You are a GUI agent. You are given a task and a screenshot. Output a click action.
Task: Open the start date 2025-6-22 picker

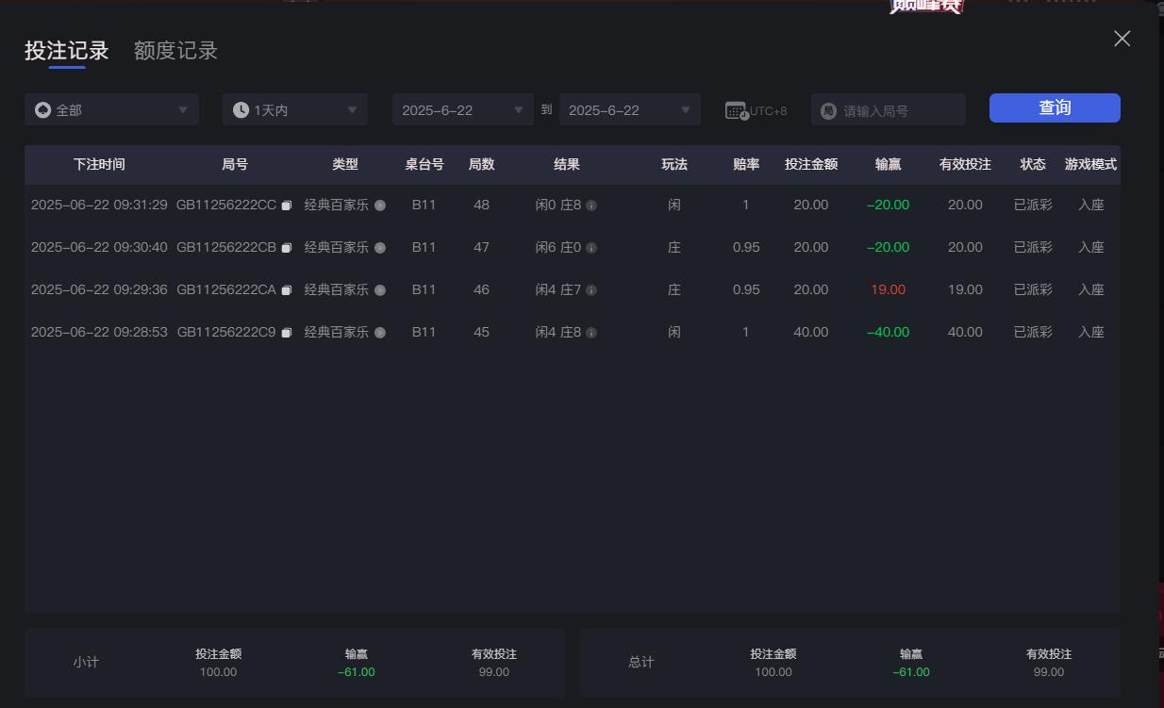point(462,109)
